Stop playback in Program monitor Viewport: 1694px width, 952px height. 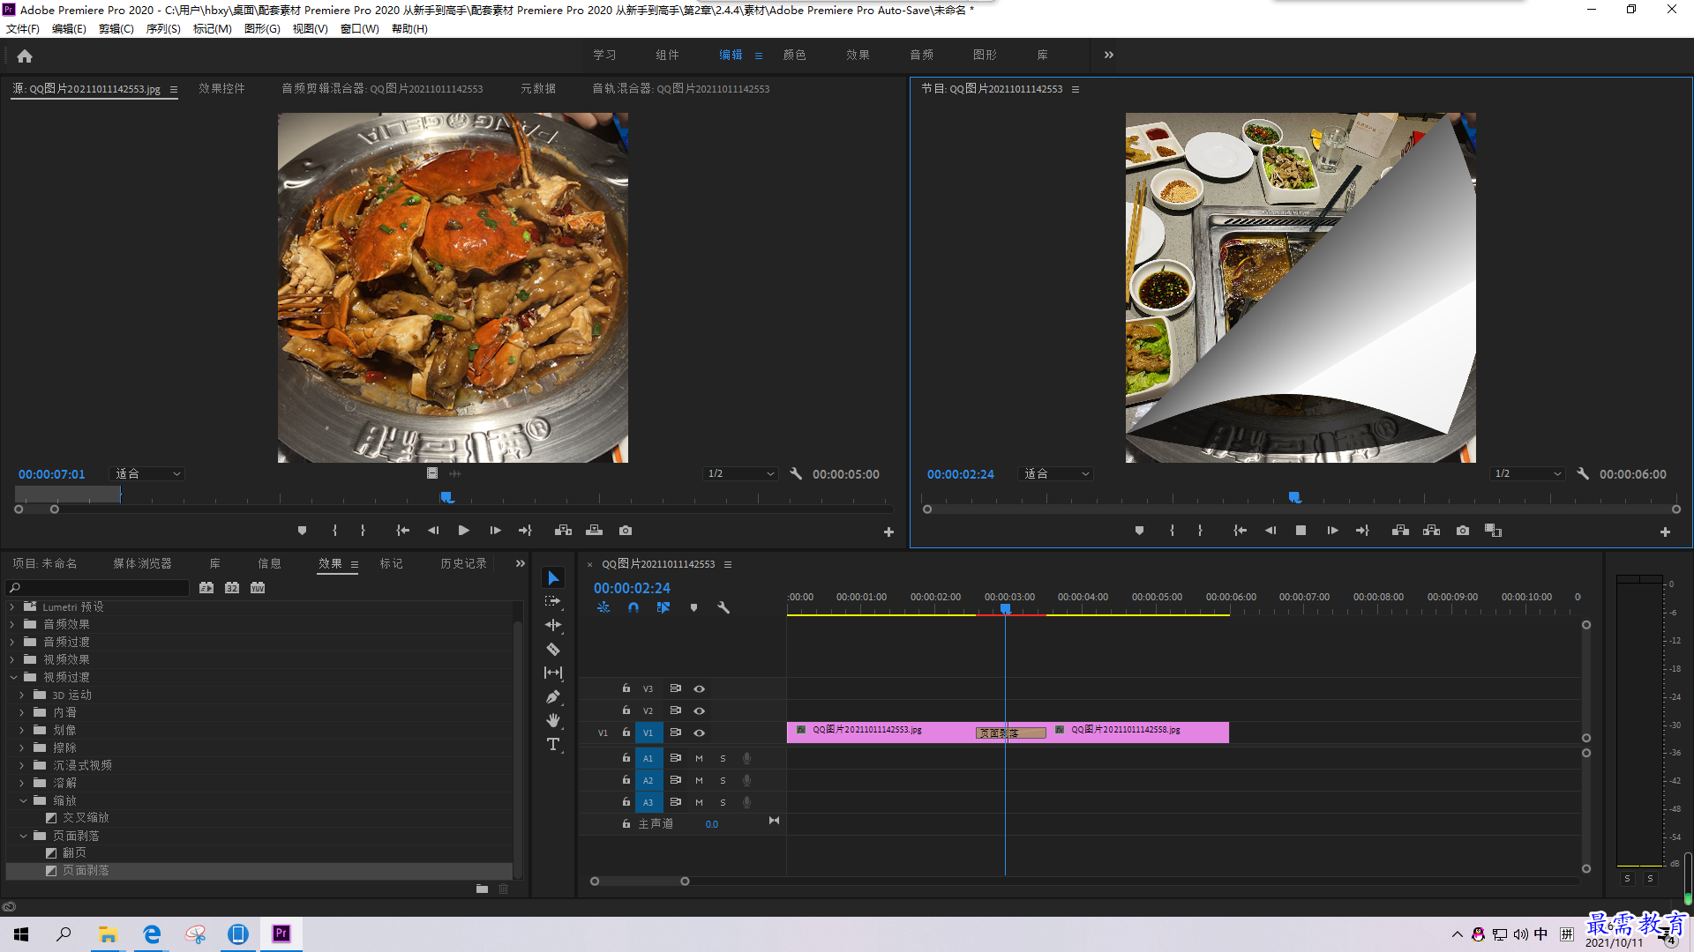[x=1300, y=531]
